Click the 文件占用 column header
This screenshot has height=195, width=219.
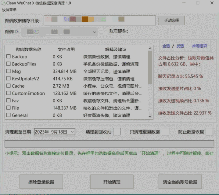pos(66,50)
